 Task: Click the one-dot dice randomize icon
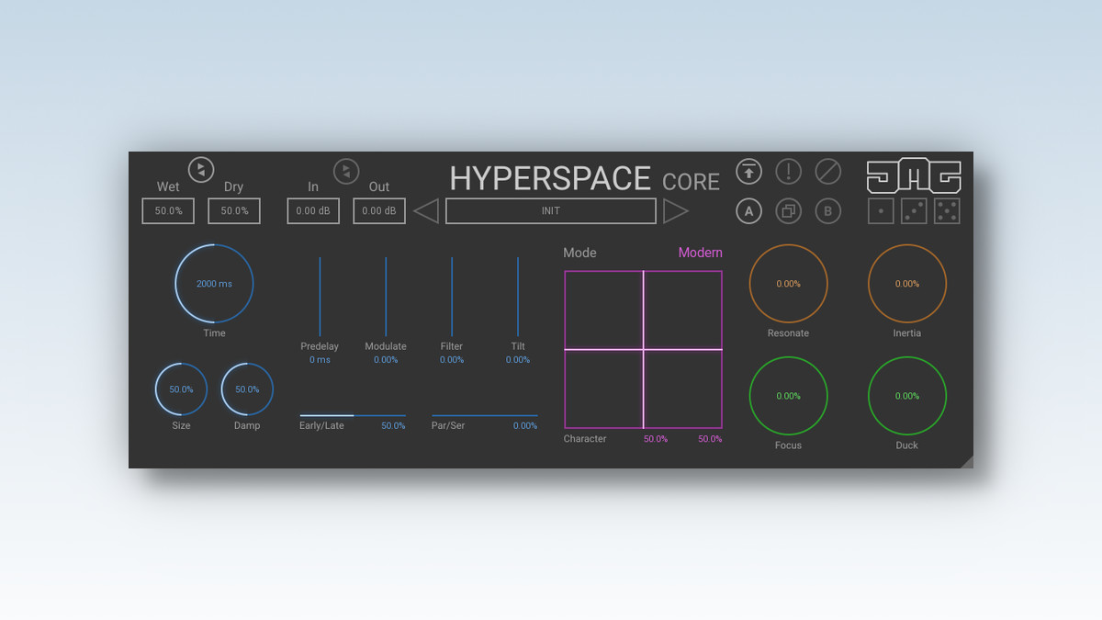881,211
